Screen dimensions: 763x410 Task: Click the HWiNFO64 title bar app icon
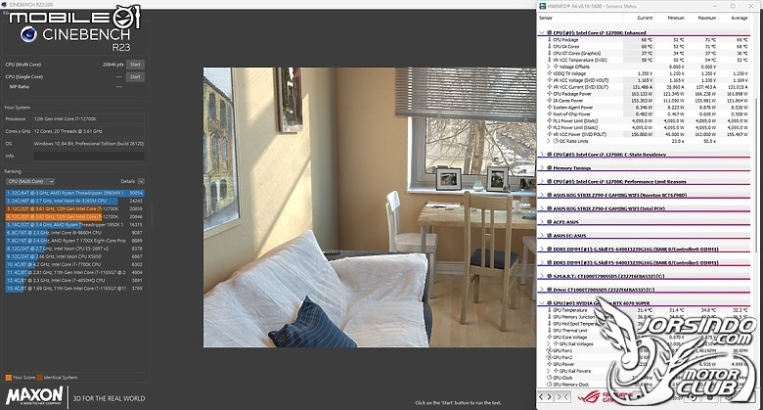(543, 6)
